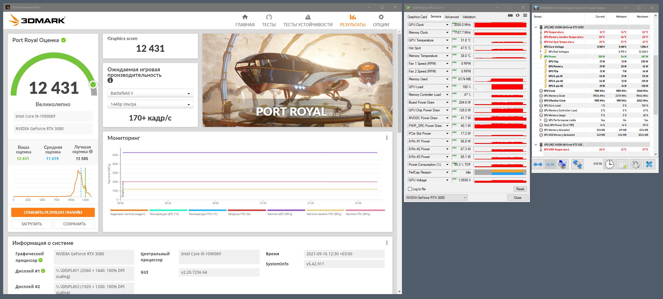Open HWiNFO sensor settings gear
Image resolution: width=663 pixels, height=299 pixels.
pos(636,164)
